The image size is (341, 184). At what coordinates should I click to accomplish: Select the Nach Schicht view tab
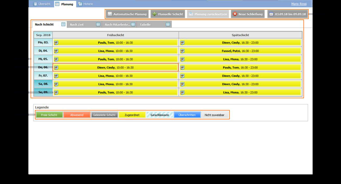[49, 24]
